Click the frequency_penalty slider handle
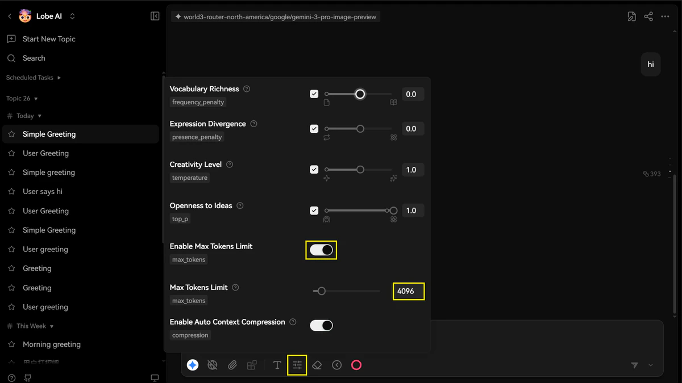 click(x=360, y=94)
